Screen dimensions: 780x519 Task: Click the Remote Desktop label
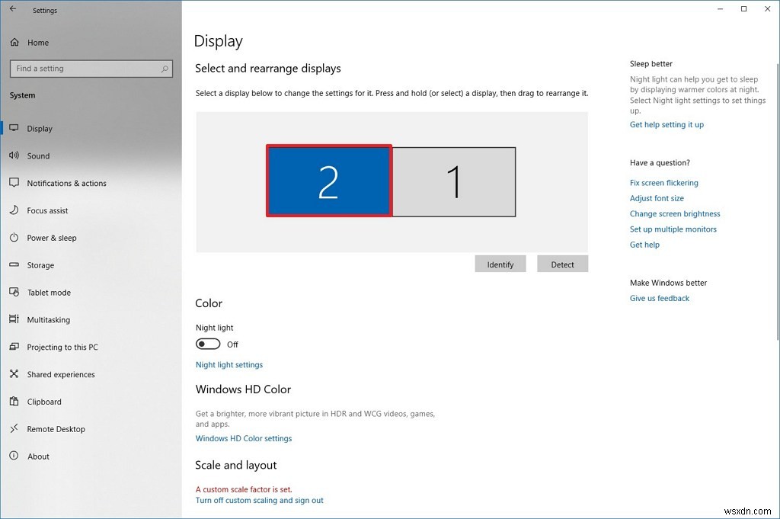(56, 429)
